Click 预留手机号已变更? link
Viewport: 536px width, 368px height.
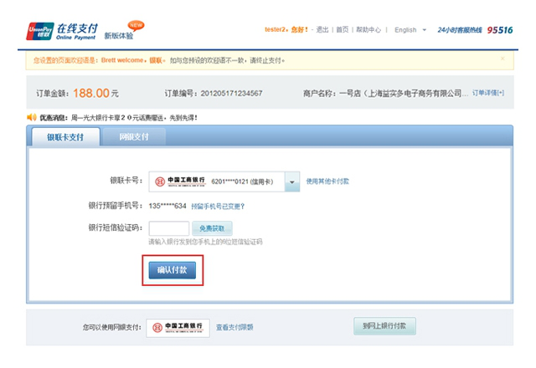point(218,206)
